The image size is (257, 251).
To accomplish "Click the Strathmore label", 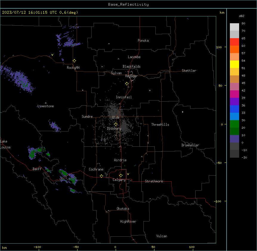I will click(154, 181).
